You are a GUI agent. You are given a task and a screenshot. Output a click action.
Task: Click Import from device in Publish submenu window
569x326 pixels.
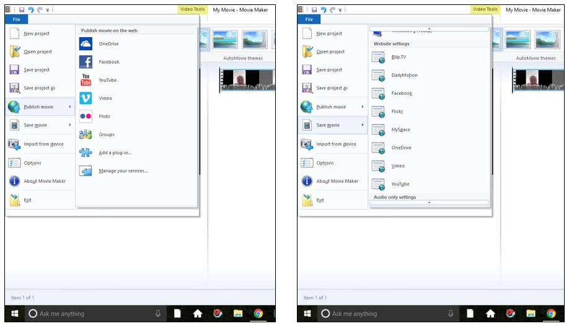[x=40, y=144]
